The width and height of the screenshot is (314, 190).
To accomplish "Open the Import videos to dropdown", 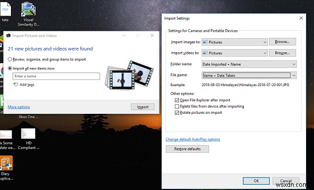I will [x=234, y=53].
